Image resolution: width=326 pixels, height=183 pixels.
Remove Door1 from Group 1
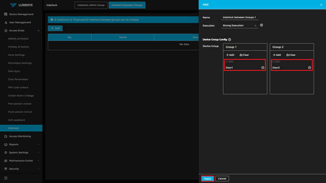pyautogui.click(x=263, y=68)
